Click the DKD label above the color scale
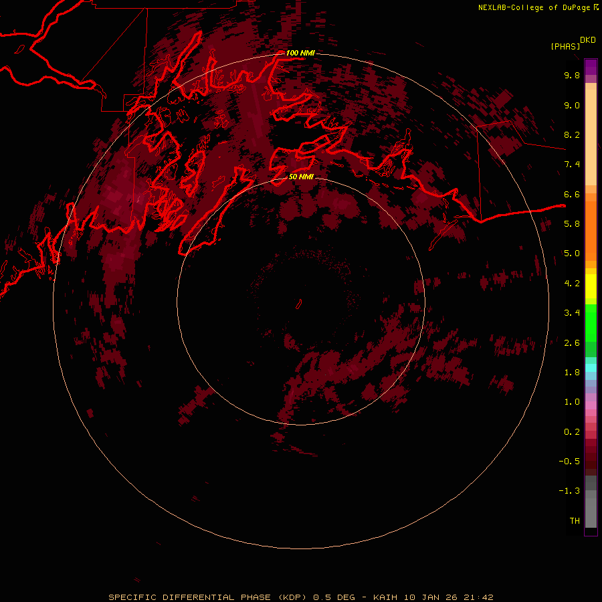Screen dimensions: 602x602 (x=588, y=40)
